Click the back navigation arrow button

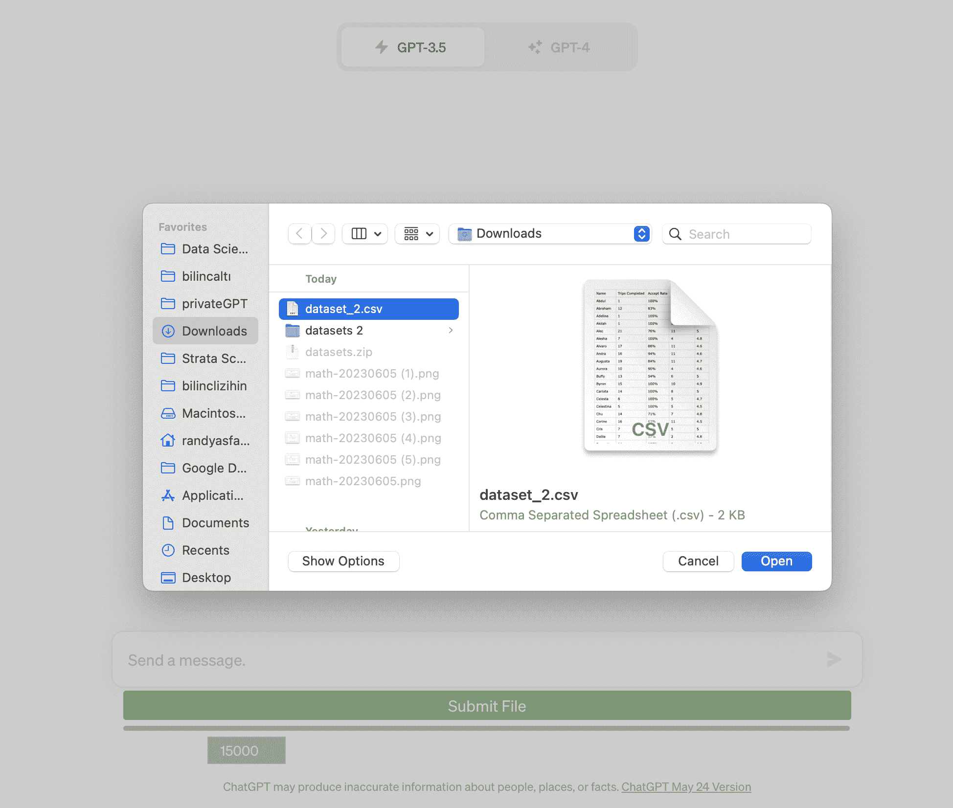pyautogui.click(x=300, y=233)
